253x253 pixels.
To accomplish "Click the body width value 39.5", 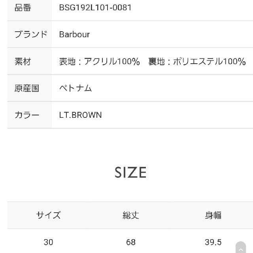I will pyautogui.click(x=213, y=242).
